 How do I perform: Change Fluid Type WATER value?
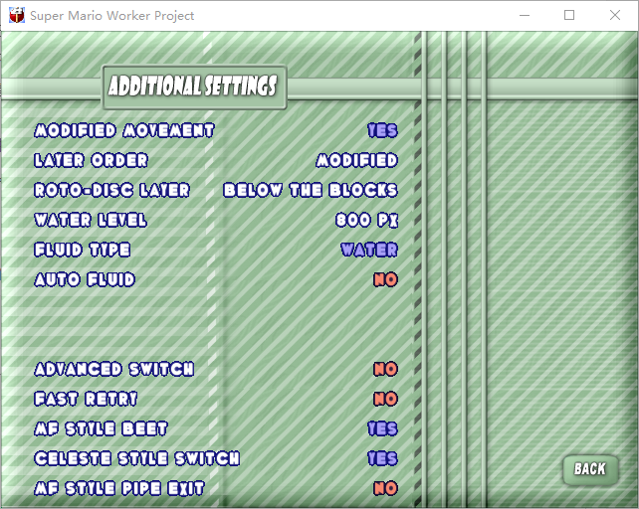[x=369, y=250]
